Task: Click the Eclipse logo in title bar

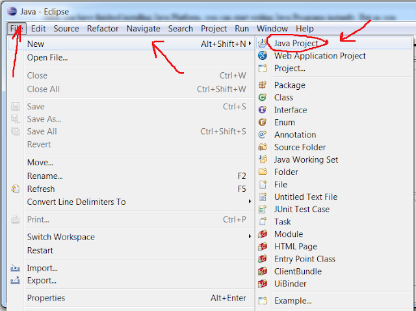Action: pyautogui.click(x=12, y=12)
